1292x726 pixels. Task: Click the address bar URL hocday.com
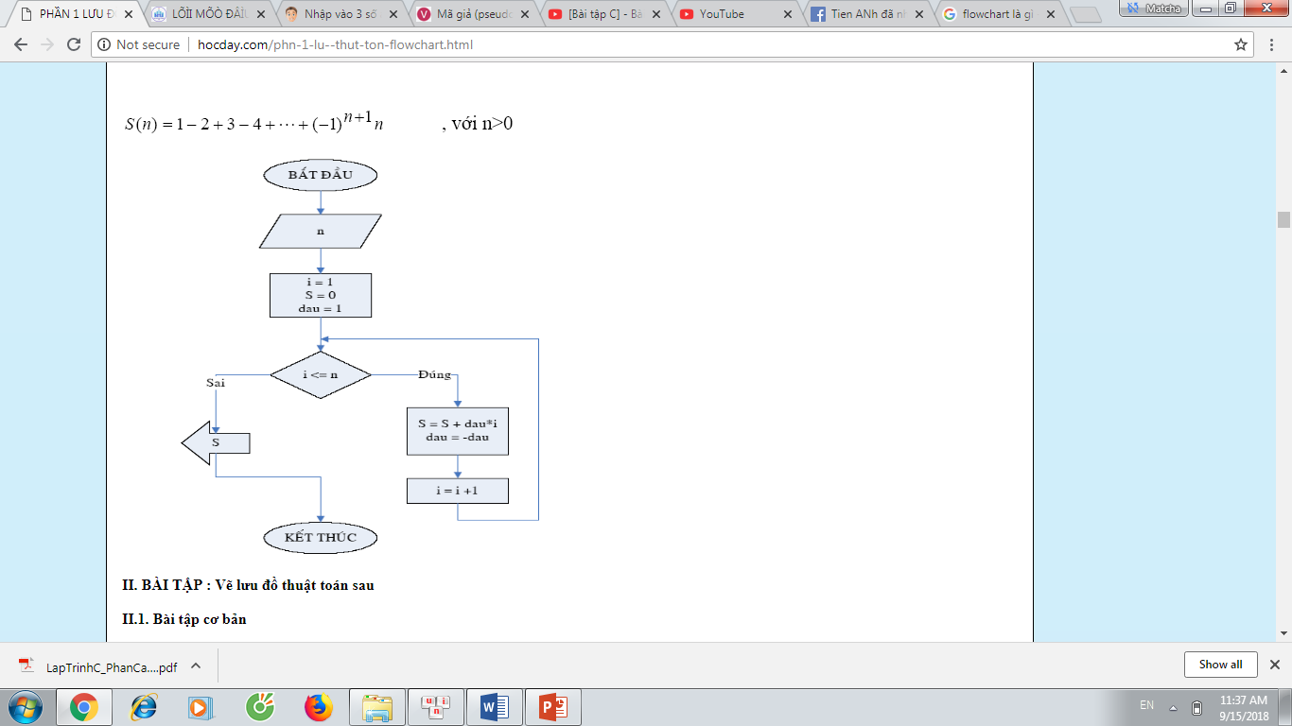coord(335,44)
